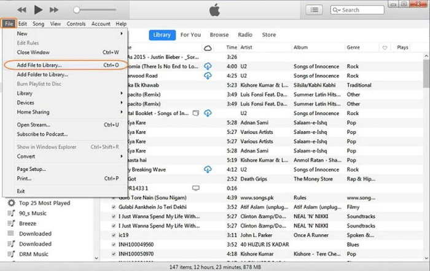The image size is (430, 271).
Task: Select the Death Grips artist cell
Action: click(254, 179)
